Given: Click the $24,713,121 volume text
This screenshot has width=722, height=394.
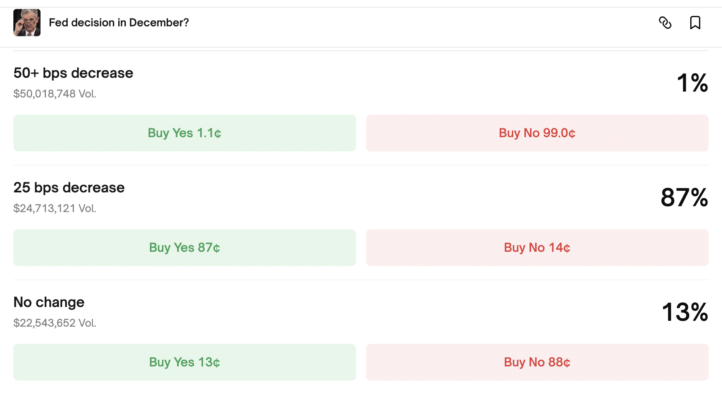Looking at the screenshot, I should [x=55, y=208].
